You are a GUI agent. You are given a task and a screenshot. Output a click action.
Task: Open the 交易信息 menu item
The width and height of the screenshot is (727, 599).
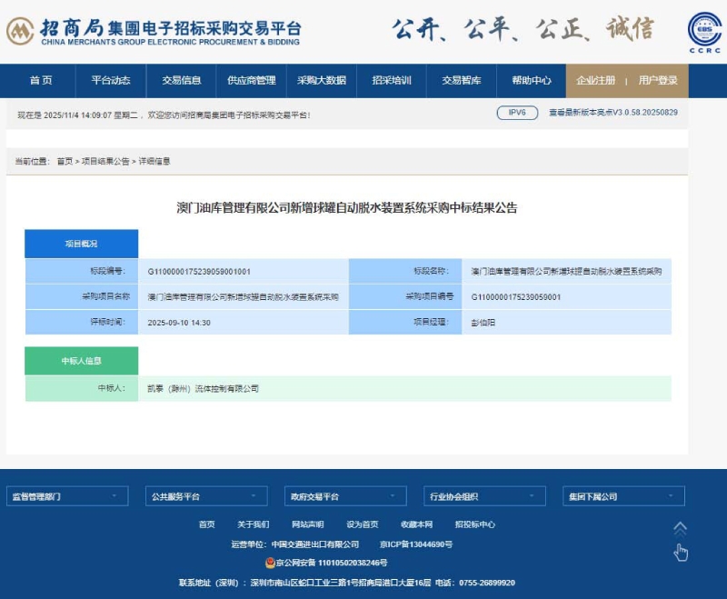tap(182, 81)
